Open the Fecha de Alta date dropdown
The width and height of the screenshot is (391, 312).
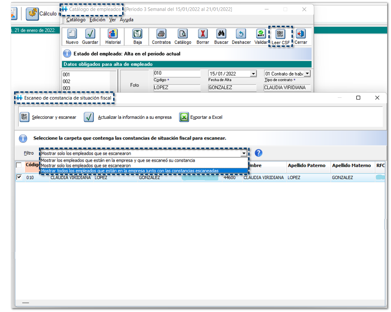253,74
